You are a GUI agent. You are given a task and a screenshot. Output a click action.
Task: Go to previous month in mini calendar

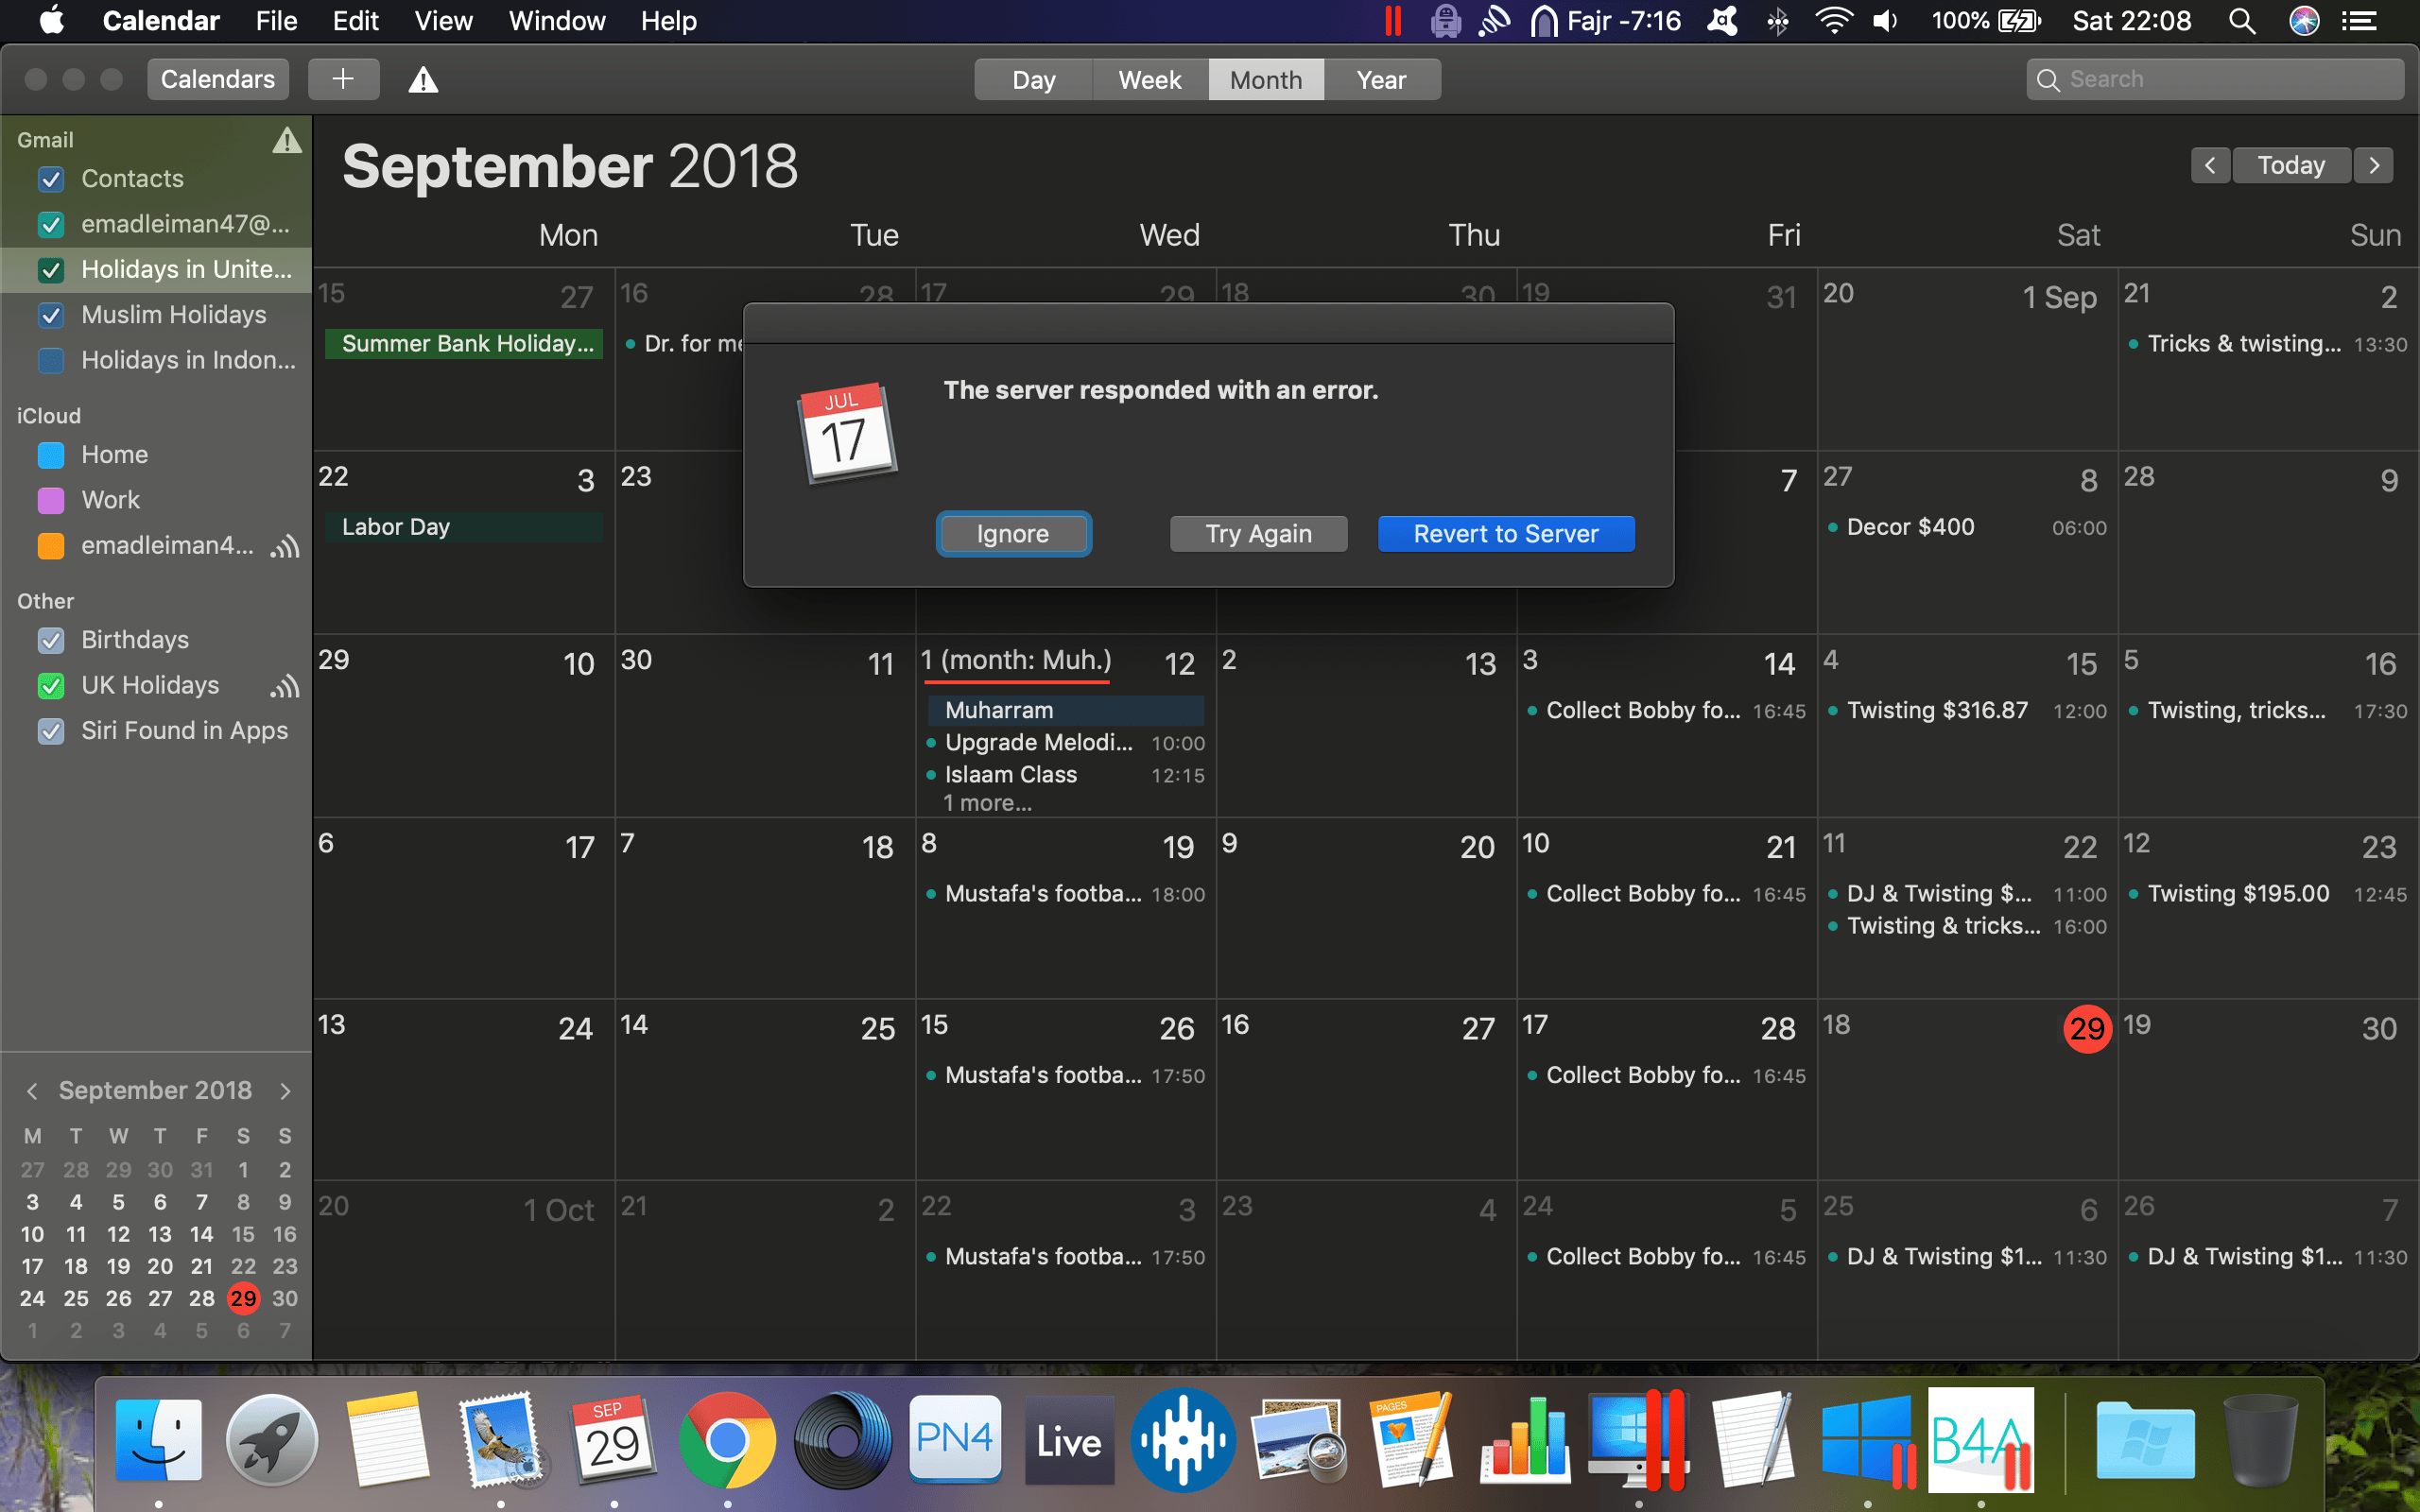pos(32,1091)
